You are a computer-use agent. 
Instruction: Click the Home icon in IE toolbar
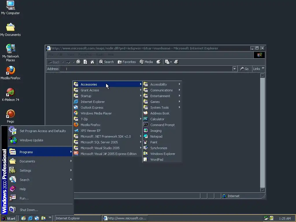(92, 62)
